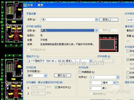134x100 pixels.
Task: Adjust the print copies stepper
Action: pos(112,61)
